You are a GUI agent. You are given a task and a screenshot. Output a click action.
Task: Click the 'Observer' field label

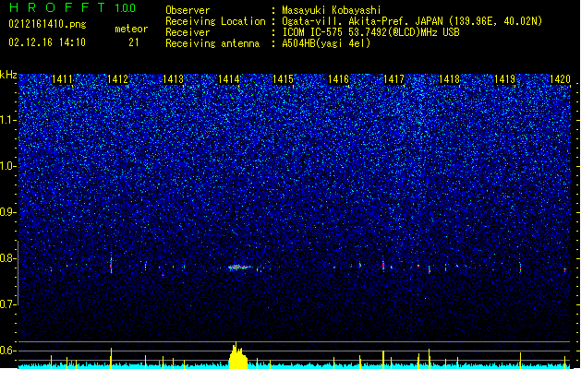(188, 10)
